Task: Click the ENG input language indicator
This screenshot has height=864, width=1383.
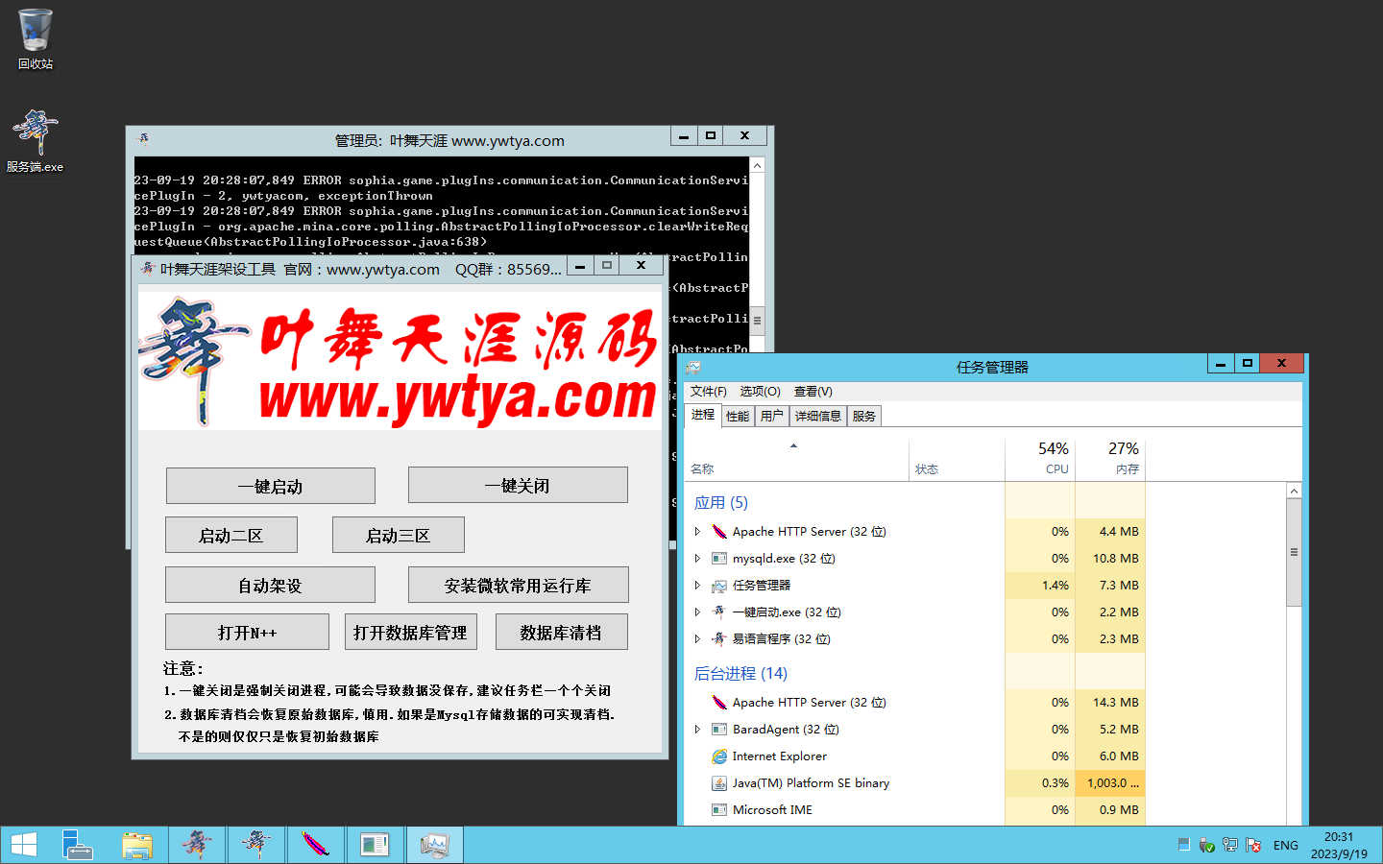Action: point(1285,845)
